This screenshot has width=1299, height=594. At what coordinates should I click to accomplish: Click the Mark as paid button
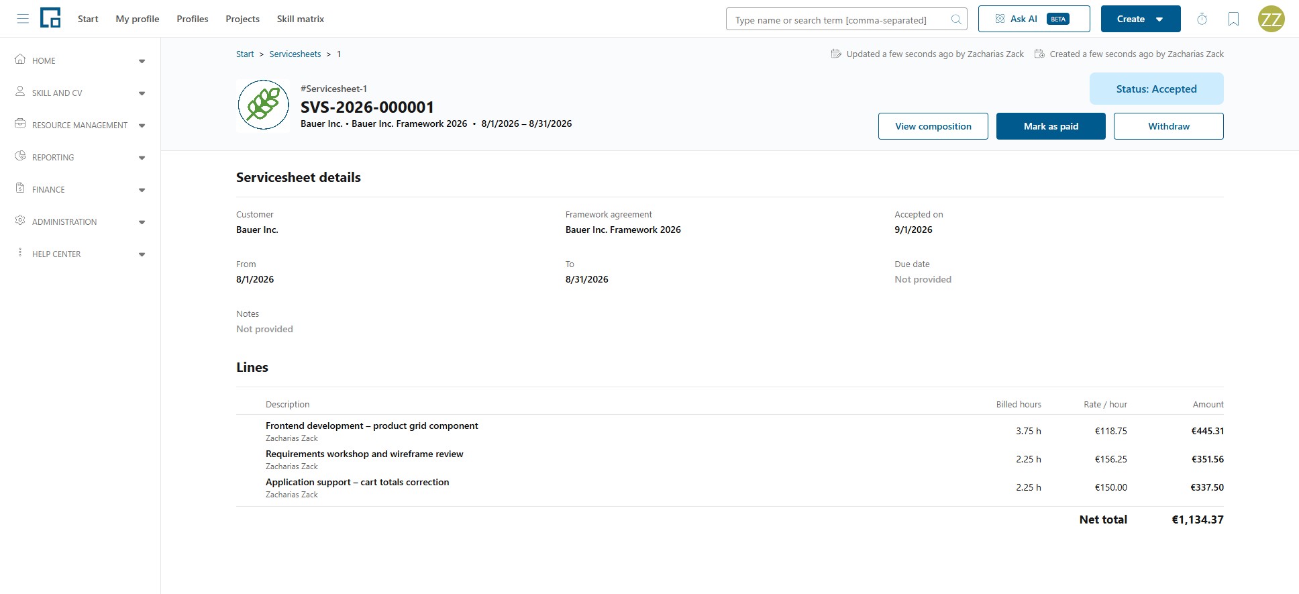1051,126
